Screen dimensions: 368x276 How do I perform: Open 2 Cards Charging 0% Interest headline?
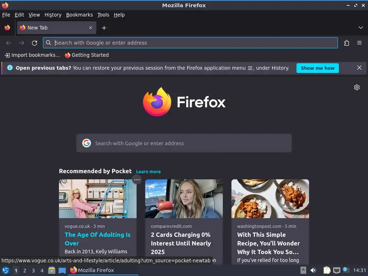coord(181,243)
